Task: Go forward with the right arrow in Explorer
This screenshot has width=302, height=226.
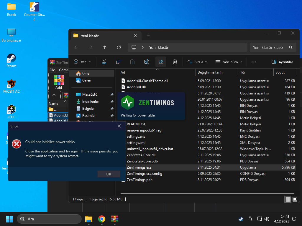Action: point(91,47)
